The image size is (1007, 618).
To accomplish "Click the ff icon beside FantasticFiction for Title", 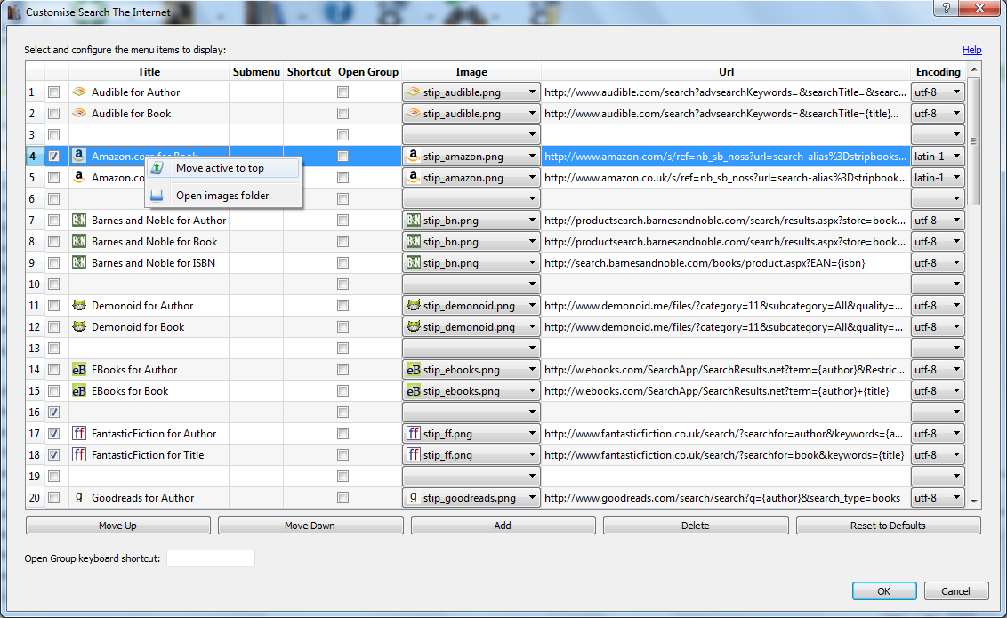I will pyautogui.click(x=79, y=455).
